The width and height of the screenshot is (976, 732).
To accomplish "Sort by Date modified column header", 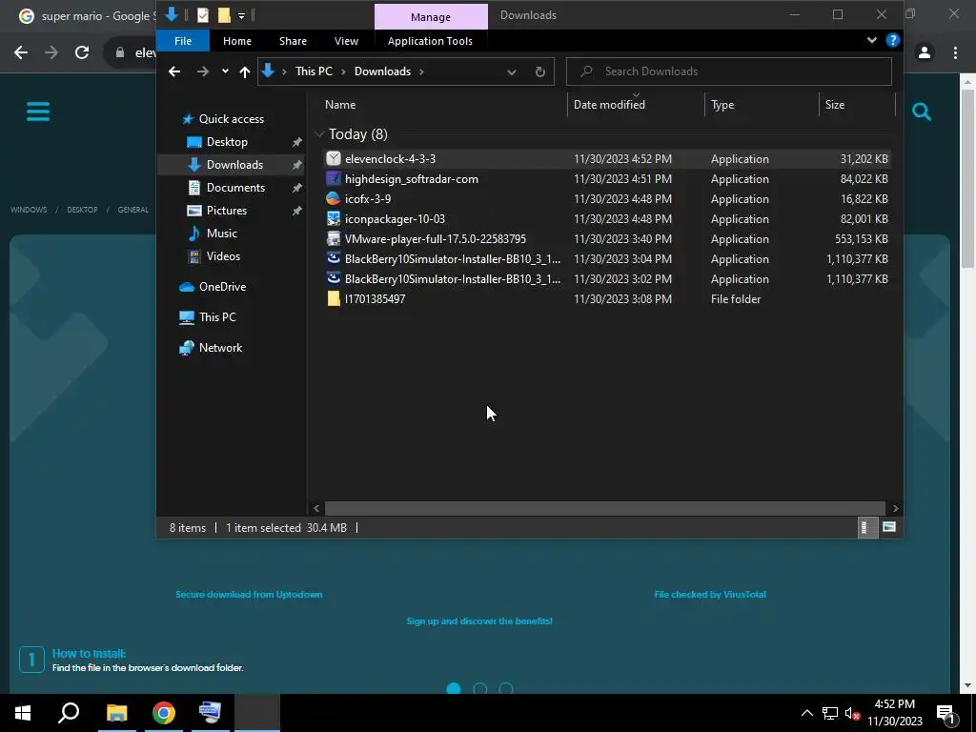I will tap(636, 105).
